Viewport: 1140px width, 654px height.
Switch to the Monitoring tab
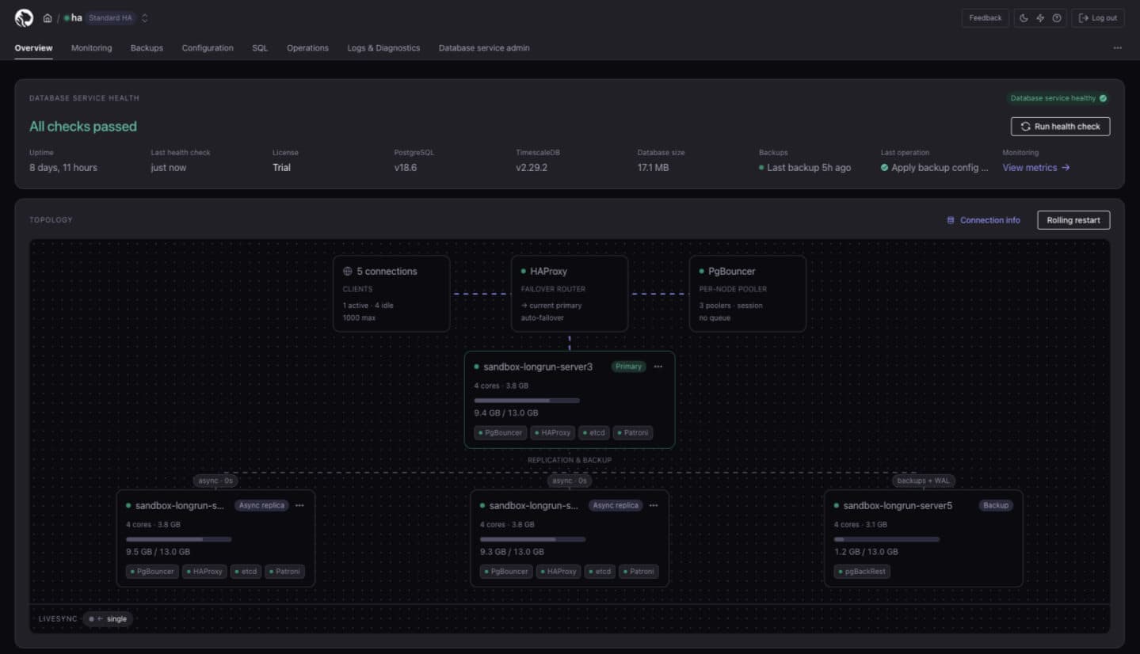click(91, 48)
